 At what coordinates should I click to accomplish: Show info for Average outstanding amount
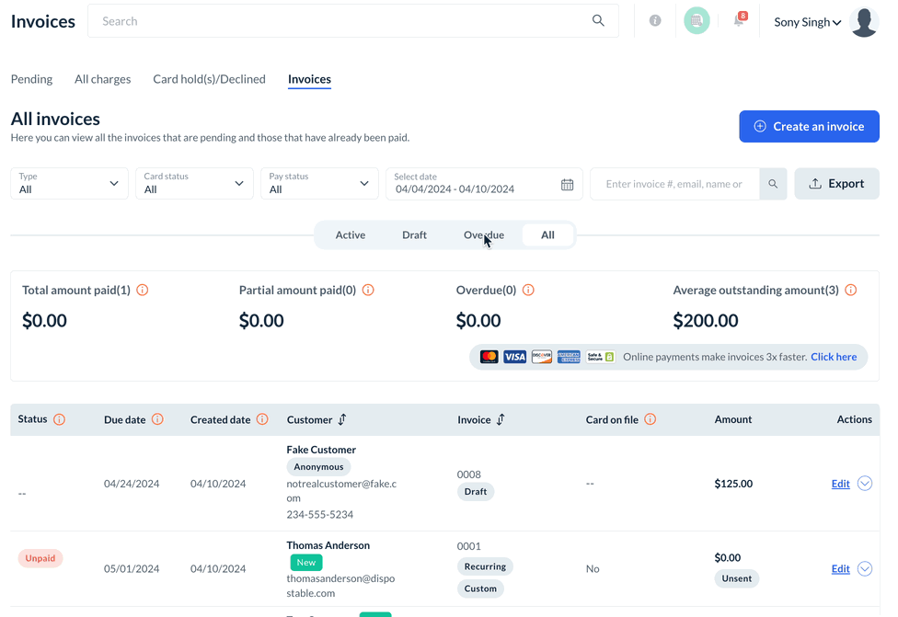[851, 291]
